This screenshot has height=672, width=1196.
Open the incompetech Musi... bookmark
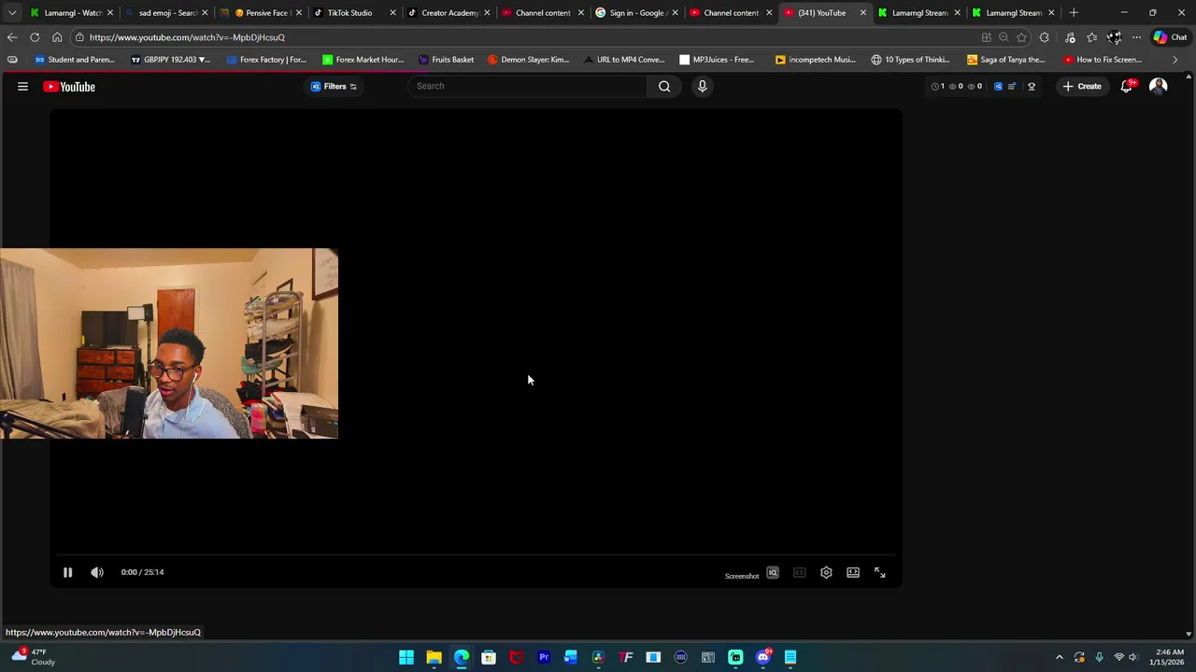click(x=815, y=60)
